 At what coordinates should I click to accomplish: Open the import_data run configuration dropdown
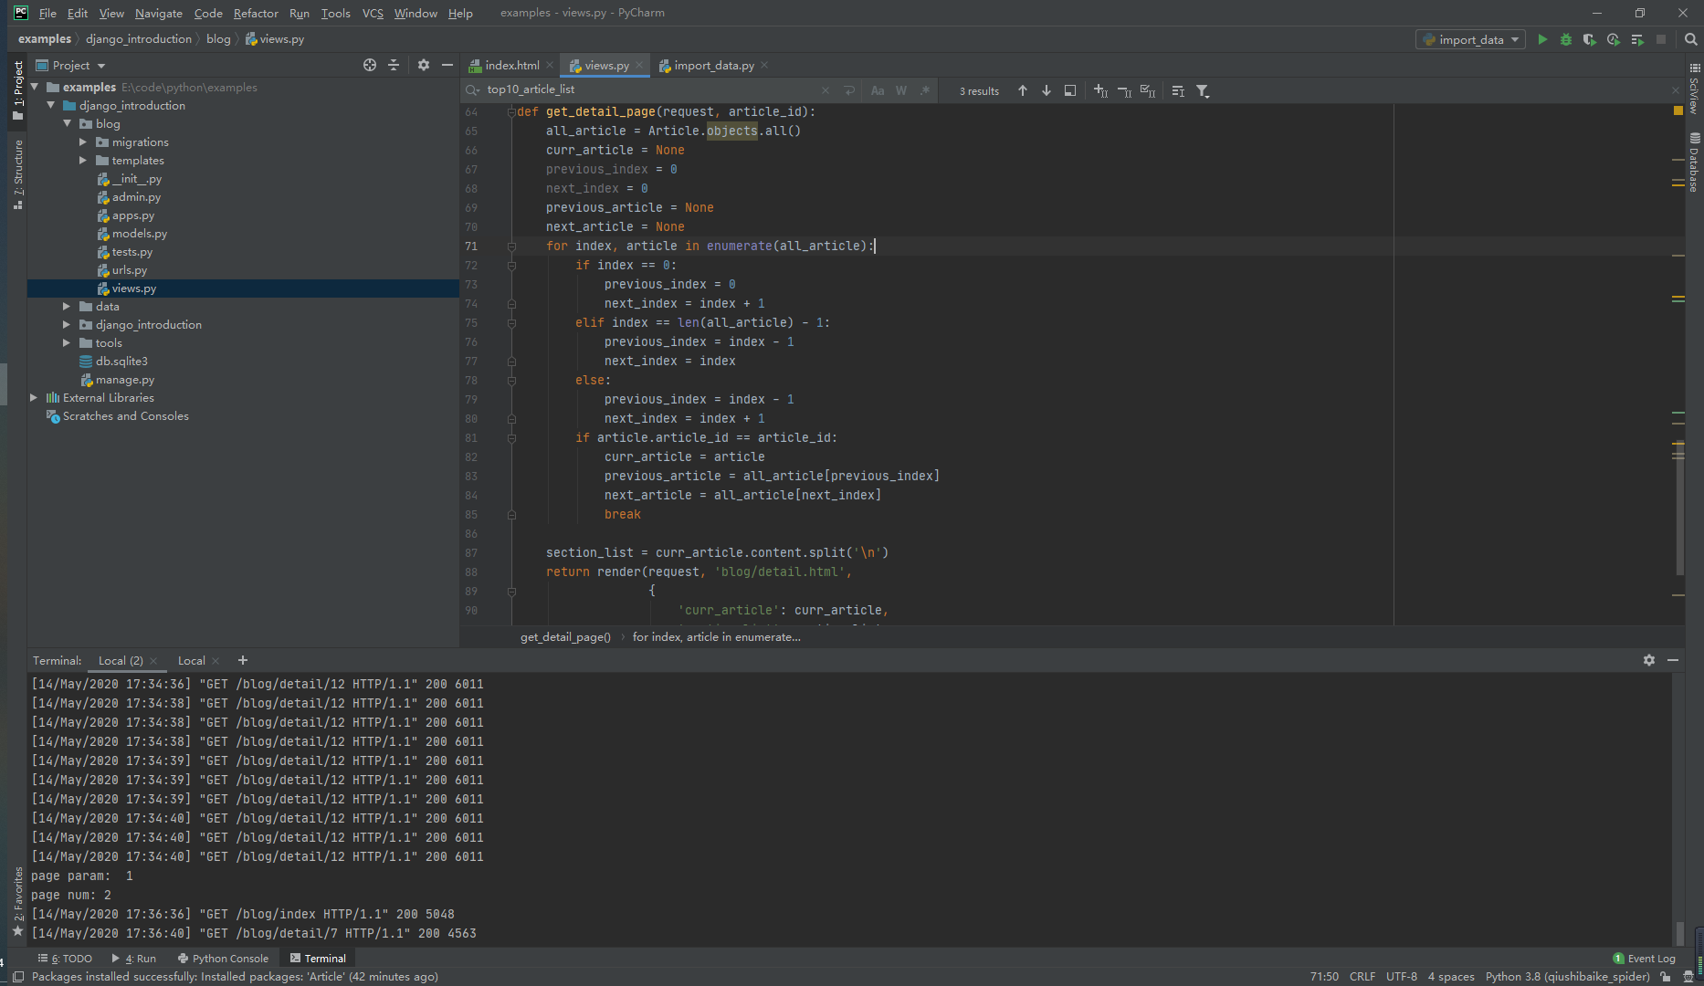point(1470,39)
